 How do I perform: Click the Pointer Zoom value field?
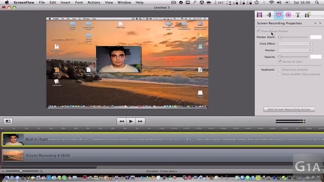(316, 37)
